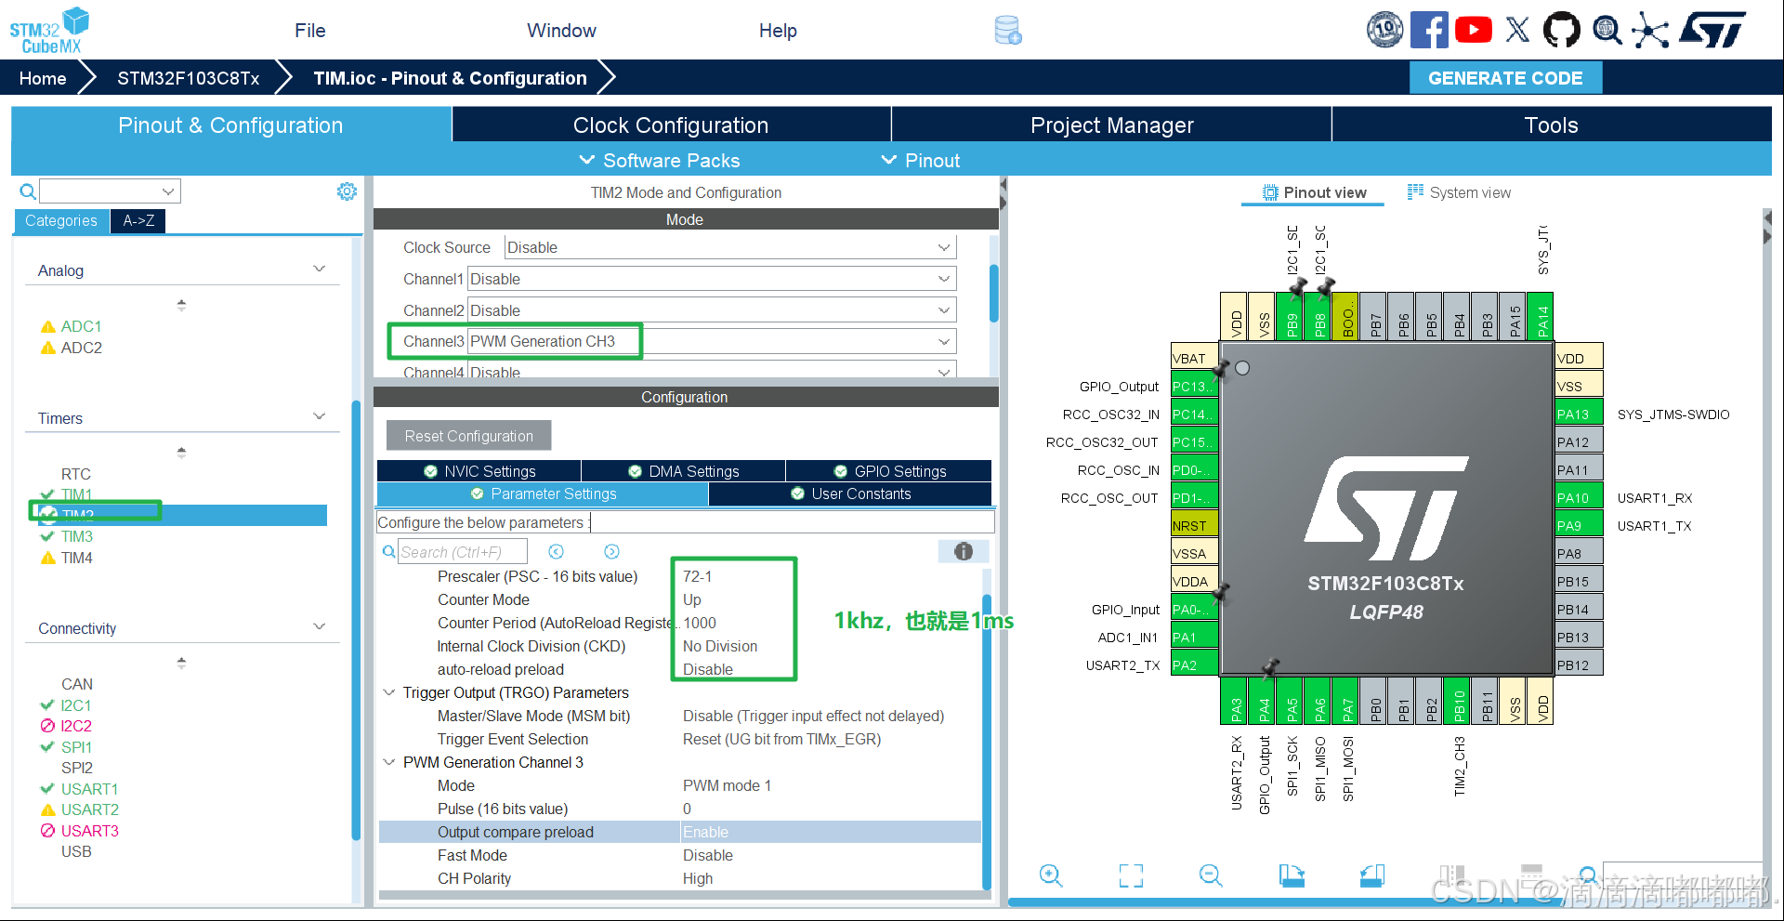Open the YouTube link icon
Screen dimensions: 1784x921
[x=1474, y=30]
